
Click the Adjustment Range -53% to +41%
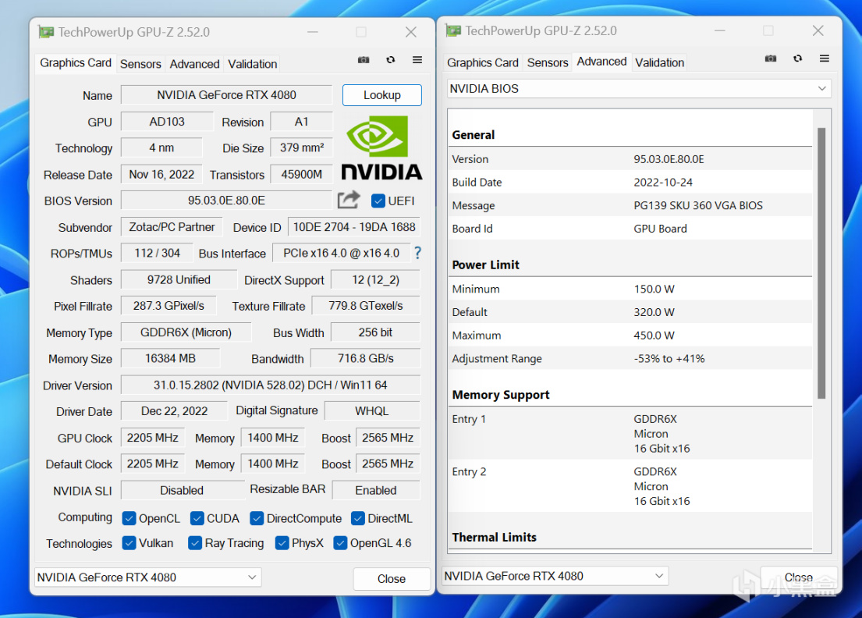(669, 358)
